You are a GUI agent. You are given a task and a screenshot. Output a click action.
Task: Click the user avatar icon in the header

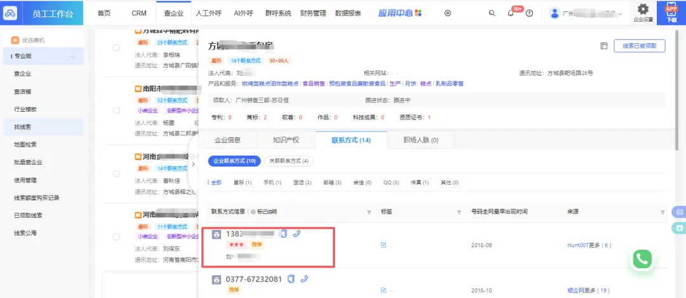click(x=555, y=13)
